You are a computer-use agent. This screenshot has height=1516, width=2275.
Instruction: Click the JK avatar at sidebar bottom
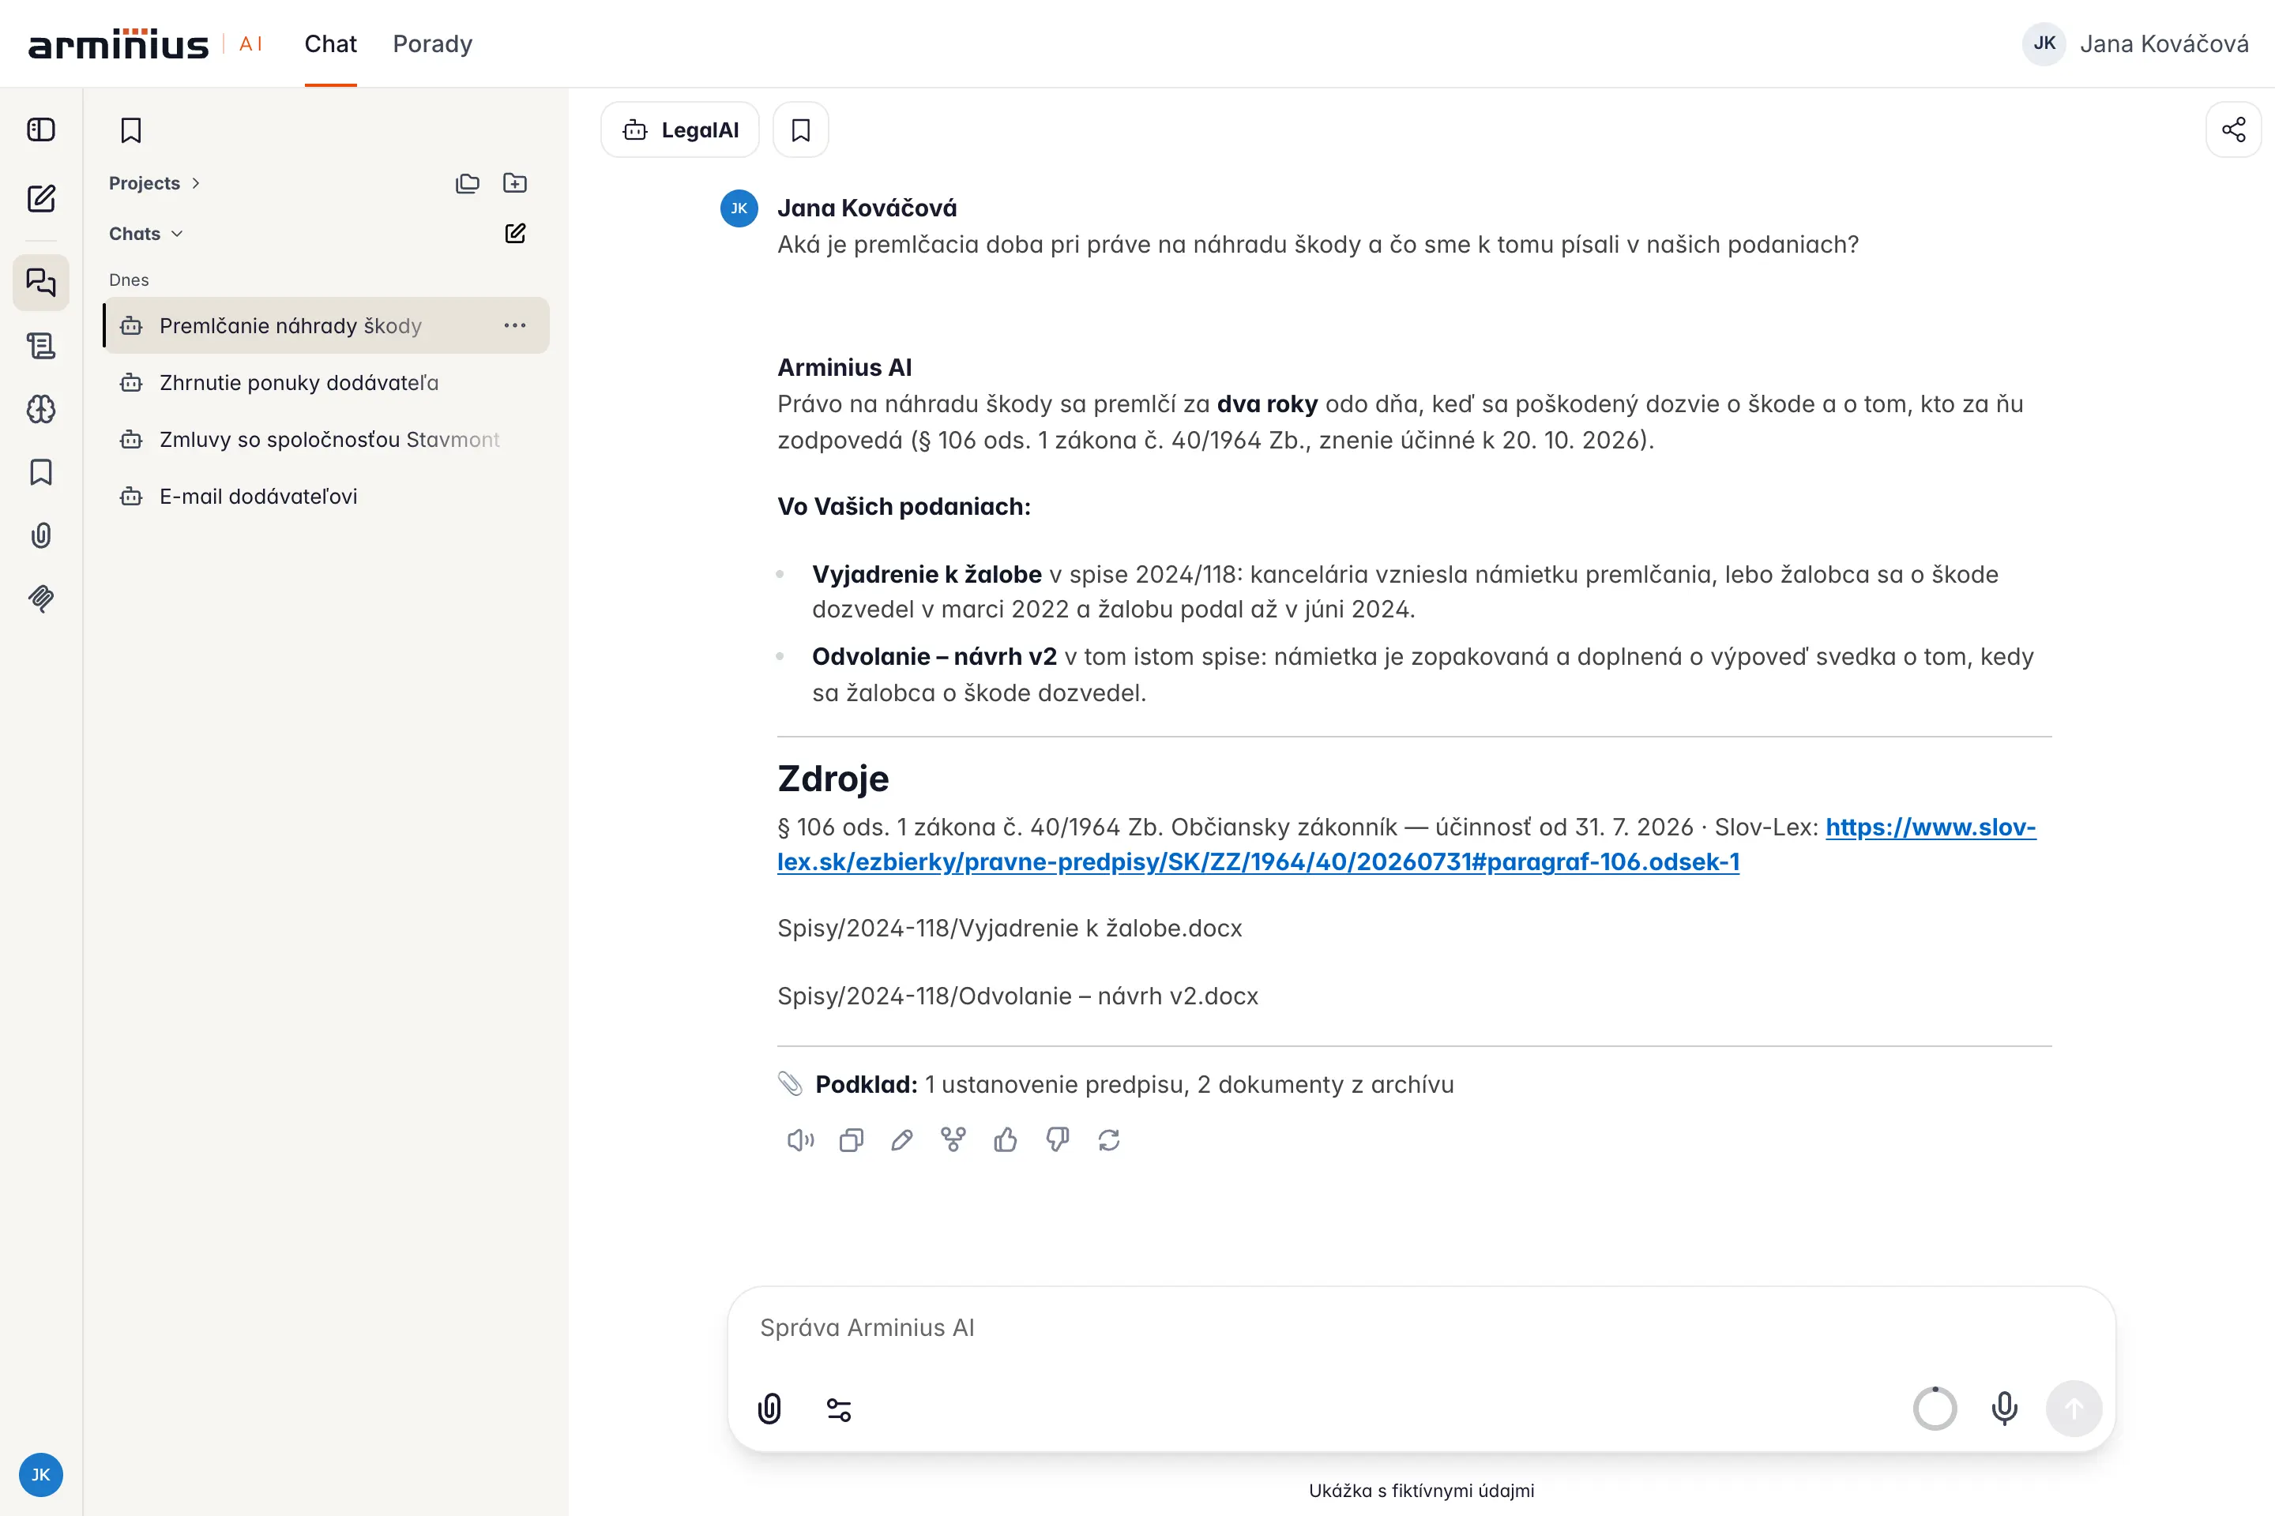coord(40,1474)
